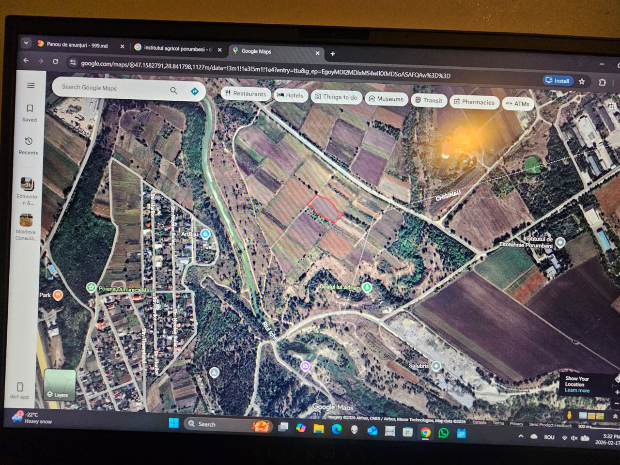Open the ArtBiju place marker

click(x=205, y=234)
